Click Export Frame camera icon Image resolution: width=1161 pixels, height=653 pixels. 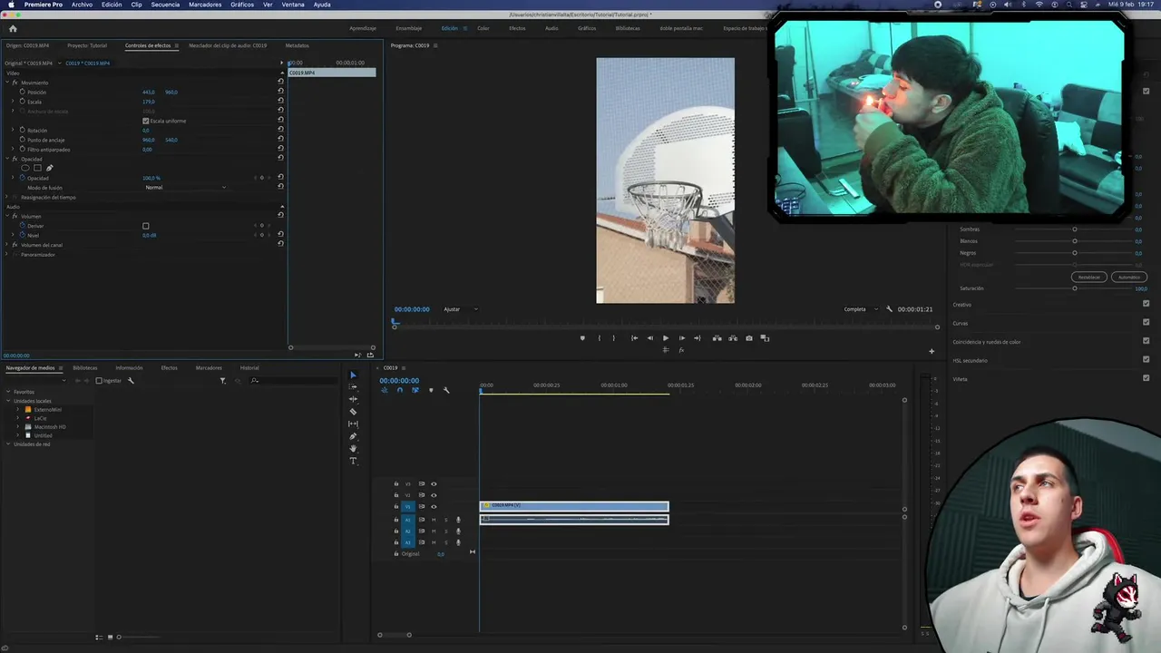pyautogui.click(x=748, y=338)
